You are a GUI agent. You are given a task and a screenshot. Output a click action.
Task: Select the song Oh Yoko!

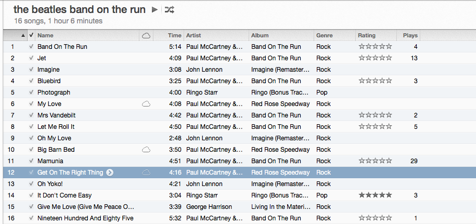[50, 184]
